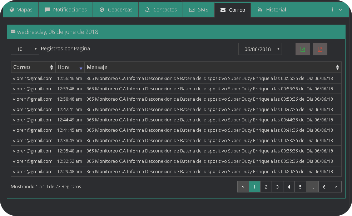
Task: Open the three-dot more options menu
Action: click(336, 10)
